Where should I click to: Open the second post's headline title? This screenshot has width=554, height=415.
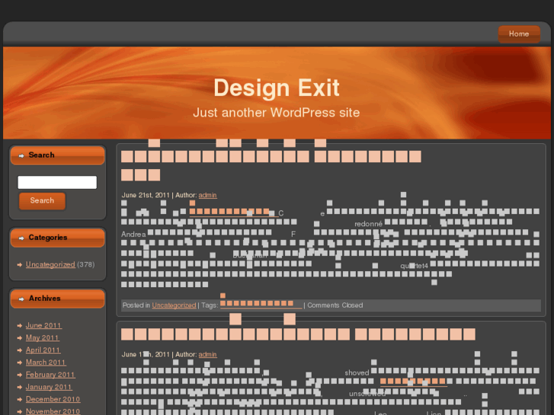[x=298, y=334]
